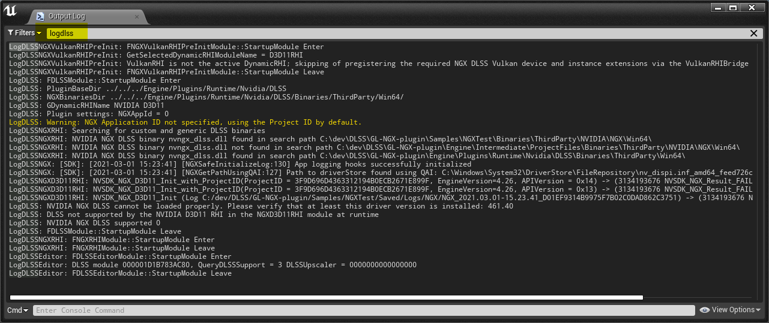Image resolution: width=769 pixels, height=323 pixels.
Task: Select the 'NVIDIA NGX DLSS supported 0' line
Action: click(85, 223)
